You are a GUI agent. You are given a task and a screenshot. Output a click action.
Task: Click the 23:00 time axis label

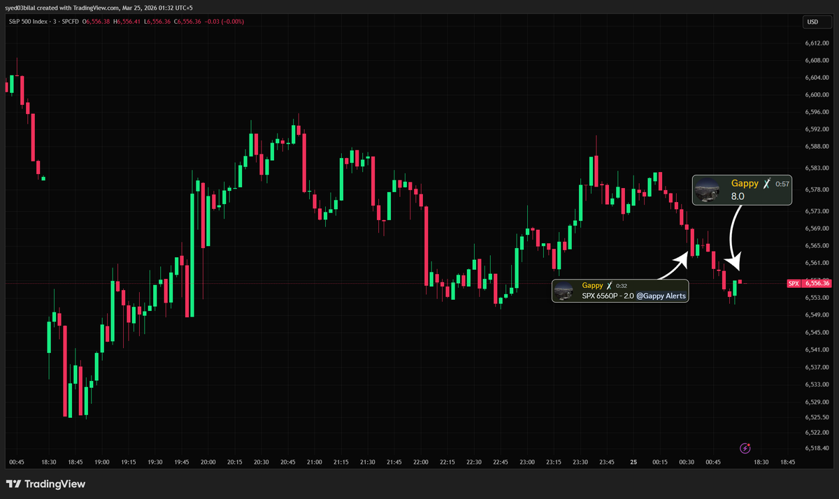[527, 462]
